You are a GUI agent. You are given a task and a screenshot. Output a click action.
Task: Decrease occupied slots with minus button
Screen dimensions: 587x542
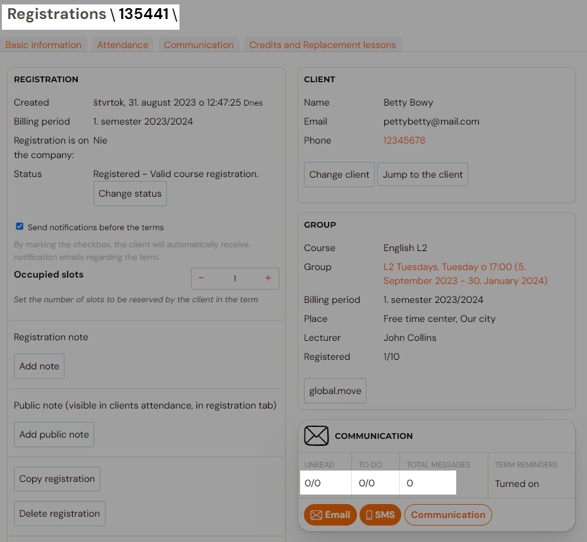[202, 278]
